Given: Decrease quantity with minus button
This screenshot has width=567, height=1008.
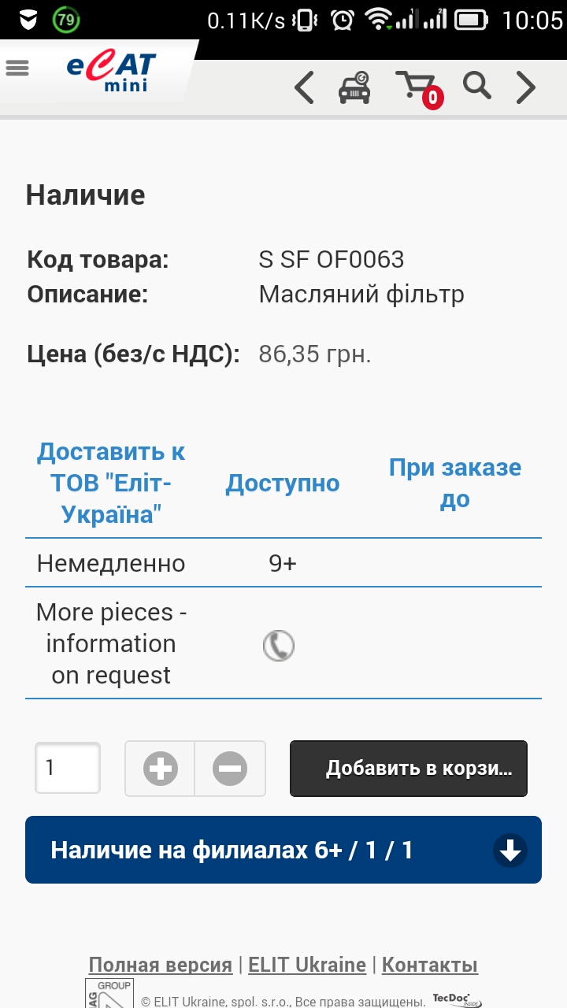Looking at the screenshot, I should pyautogui.click(x=230, y=769).
